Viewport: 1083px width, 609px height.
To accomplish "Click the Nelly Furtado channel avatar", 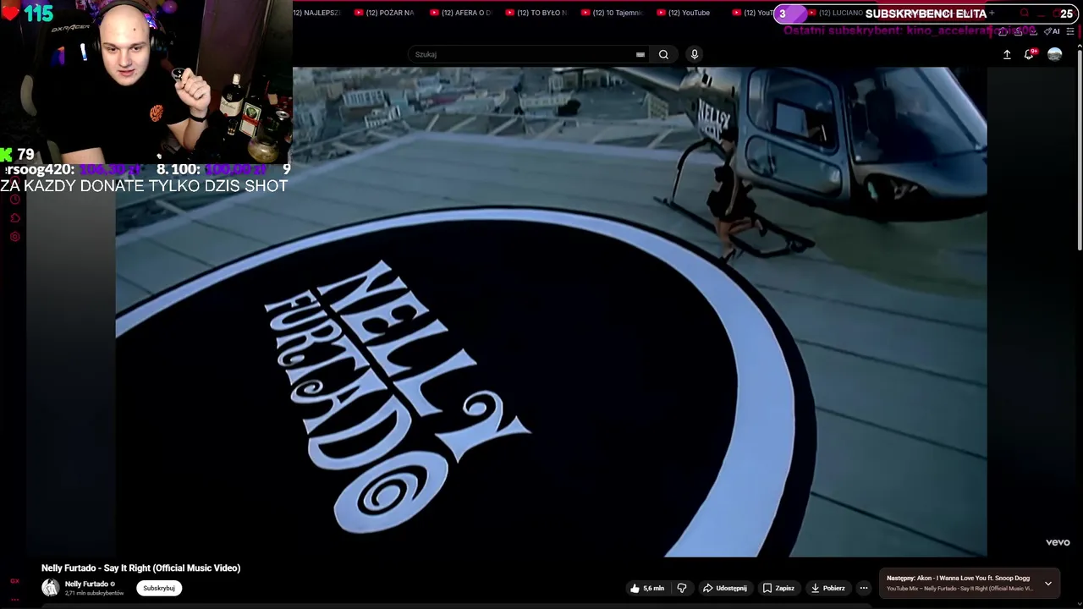I will [x=51, y=588].
